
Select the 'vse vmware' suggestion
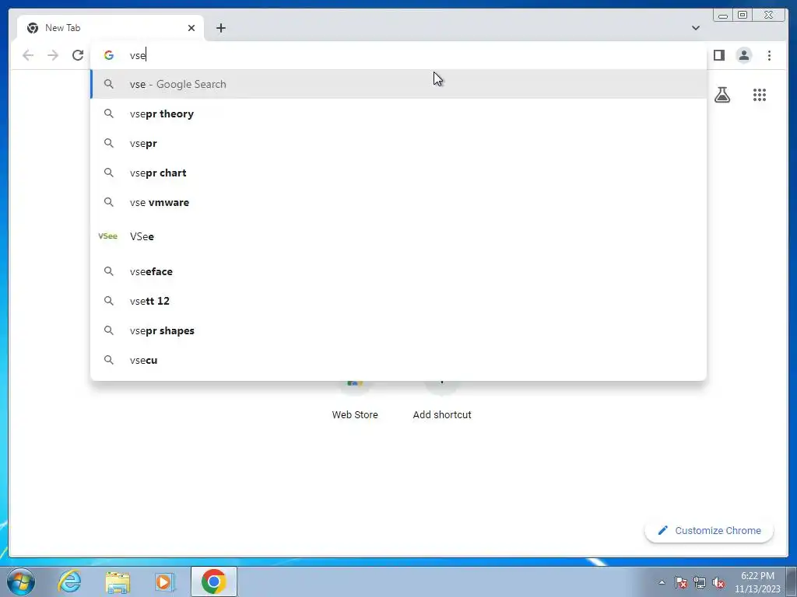click(x=398, y=202)
